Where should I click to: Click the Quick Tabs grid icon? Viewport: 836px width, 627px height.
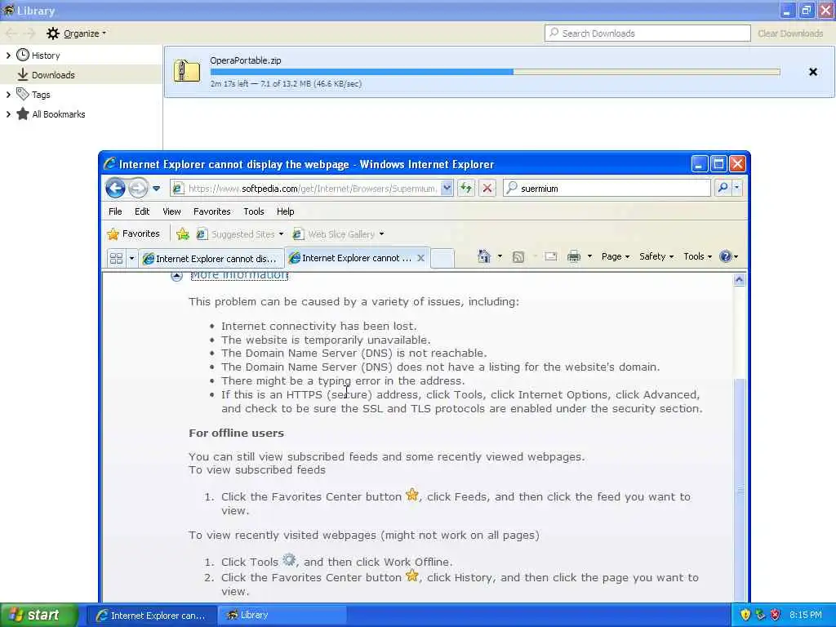pos(116,259)
